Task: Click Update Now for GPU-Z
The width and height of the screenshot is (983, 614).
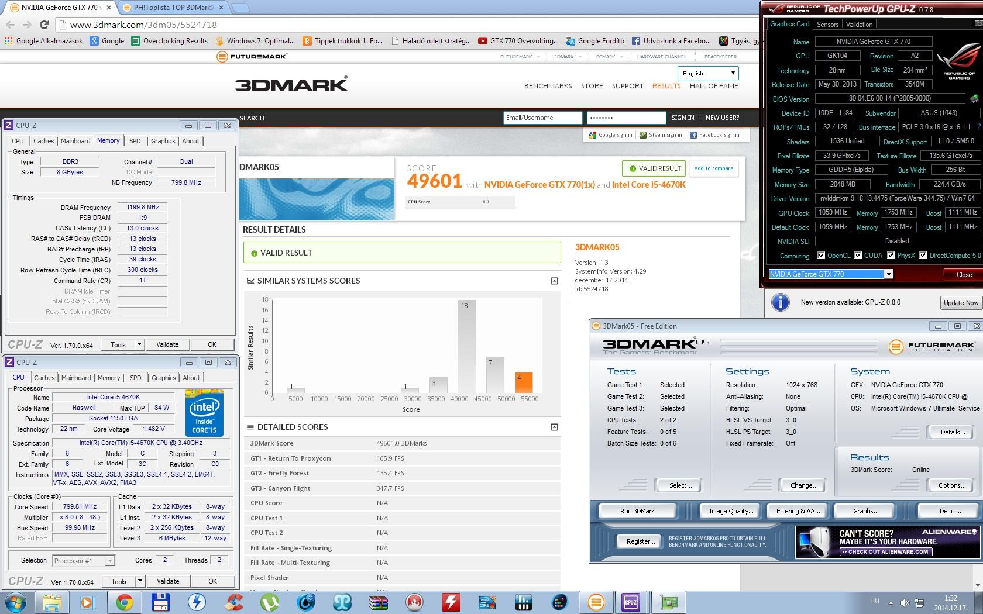Action: (961, 302)
